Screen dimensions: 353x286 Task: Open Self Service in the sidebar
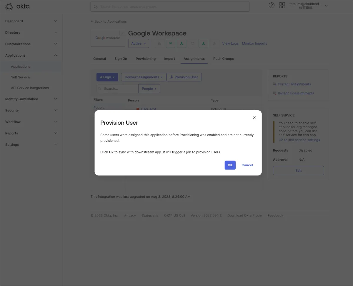coord(20,77)
